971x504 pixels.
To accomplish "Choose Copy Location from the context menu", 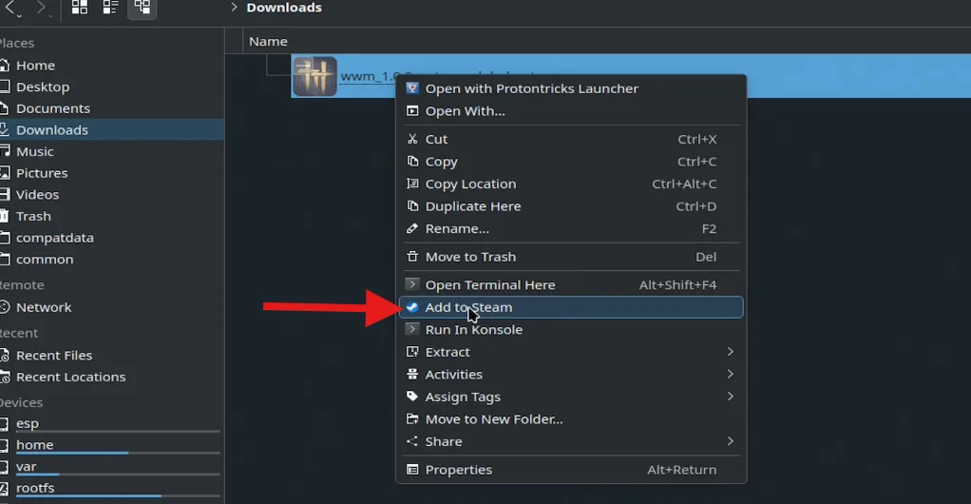I will coord(470,184).
